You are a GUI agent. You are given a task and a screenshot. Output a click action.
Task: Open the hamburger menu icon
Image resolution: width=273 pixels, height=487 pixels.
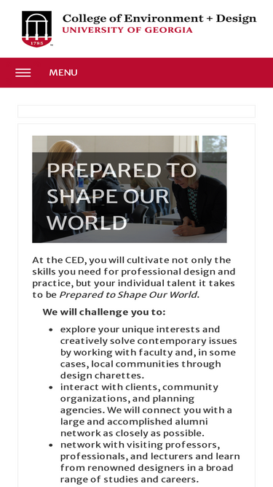coord(23,73)
